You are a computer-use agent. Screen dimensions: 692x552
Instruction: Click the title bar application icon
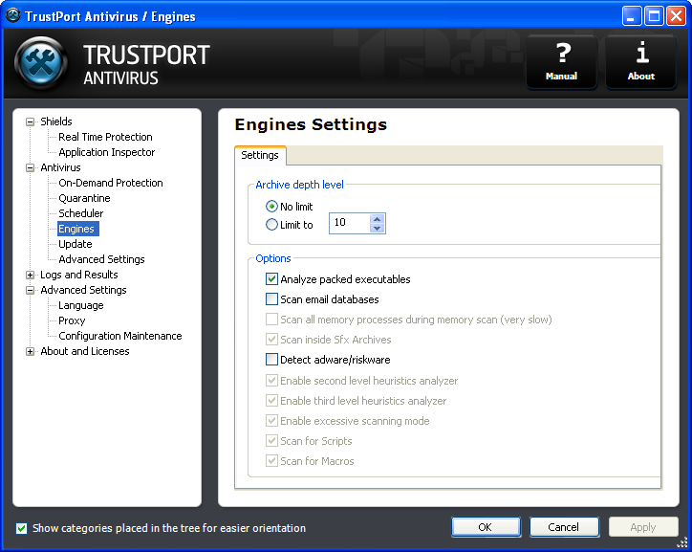tap(13, 16)
